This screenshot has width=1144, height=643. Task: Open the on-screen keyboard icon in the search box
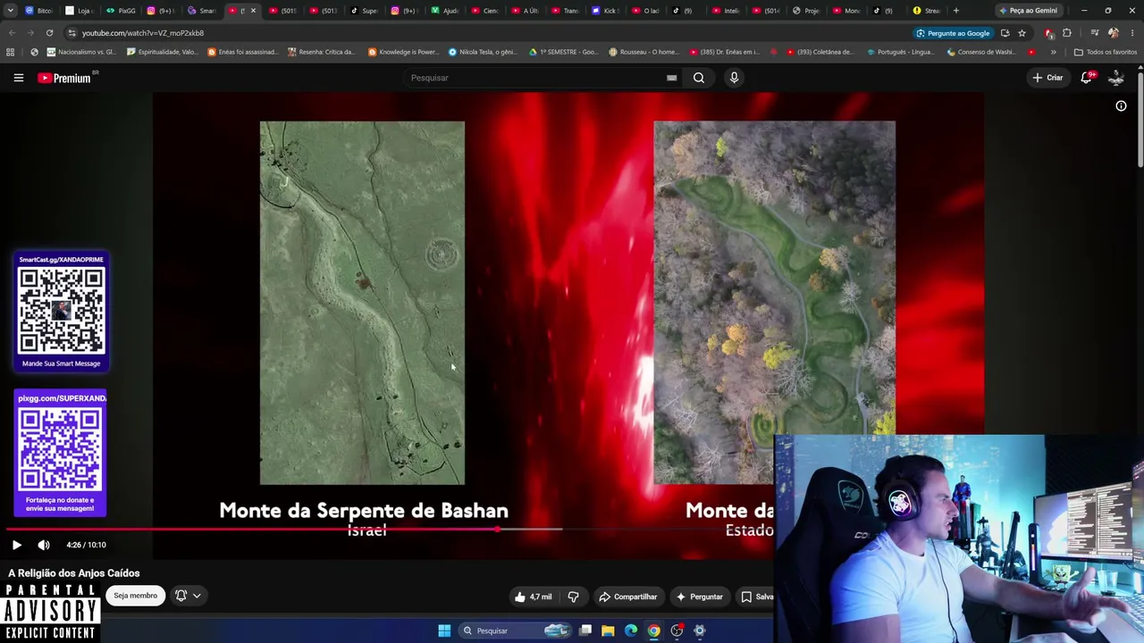[671, 78]
